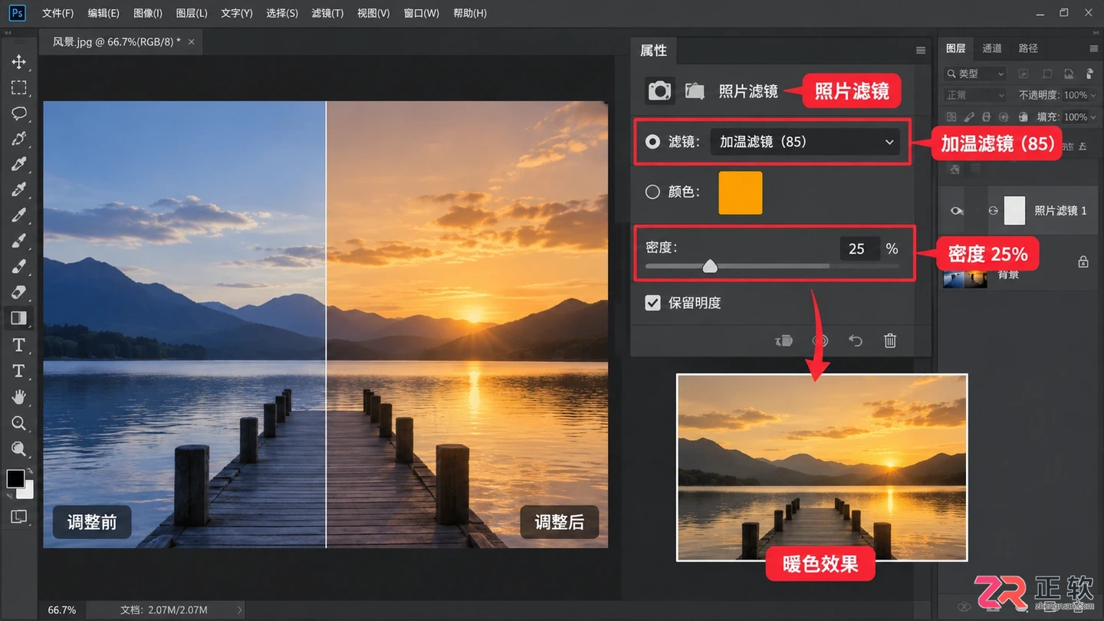Toggle the 保留明度 checkbox
1104x621 pixels.
tap(652, 303)
